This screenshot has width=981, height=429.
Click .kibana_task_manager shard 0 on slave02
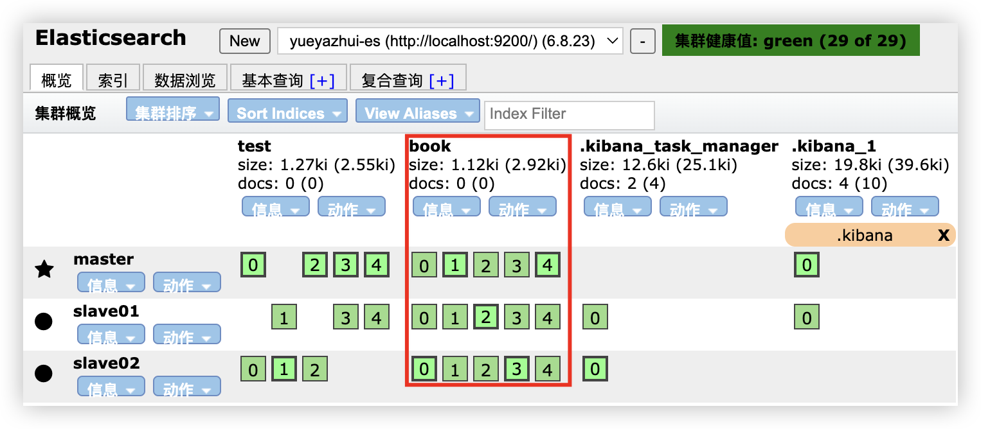click(595, 369)
